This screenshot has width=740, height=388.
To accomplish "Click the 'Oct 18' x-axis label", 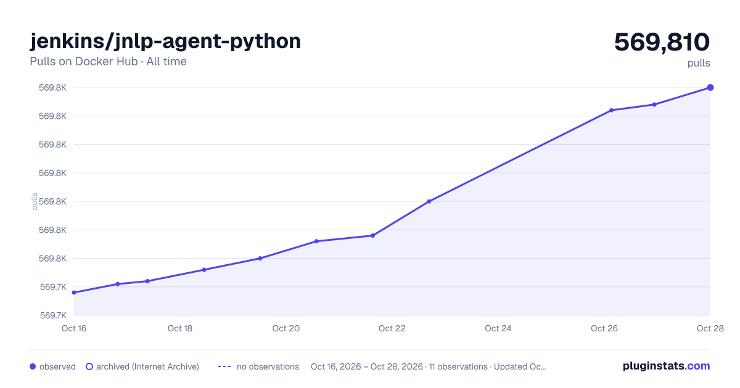I will pos(180,328).
